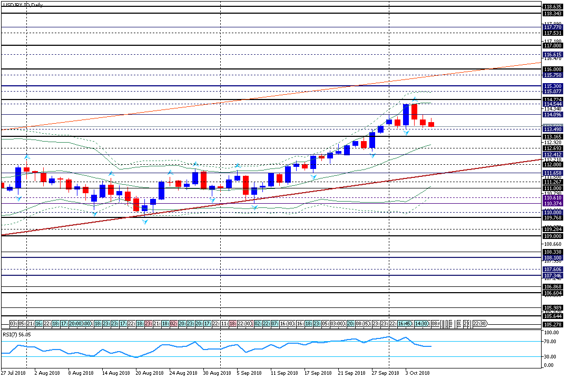Select the 105.989 price label
Viewport: 569px width, 379px height.
point(553,308)
